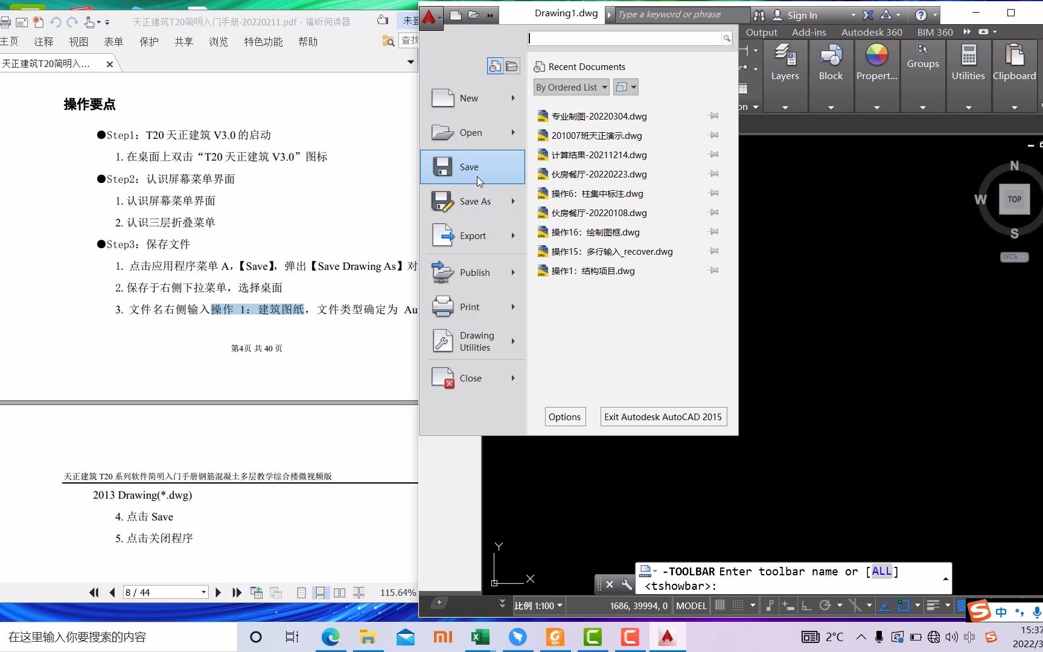This screenshot has height=652, width=1043.
Task: Open the By Ordered List dropdown
Action: point(572,88)
